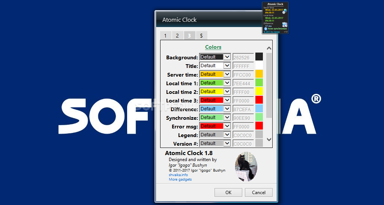The height and width of the screenshot is (205, 384).
Task: Click the Background hex field 262526
Action: (x=243, y=57)
